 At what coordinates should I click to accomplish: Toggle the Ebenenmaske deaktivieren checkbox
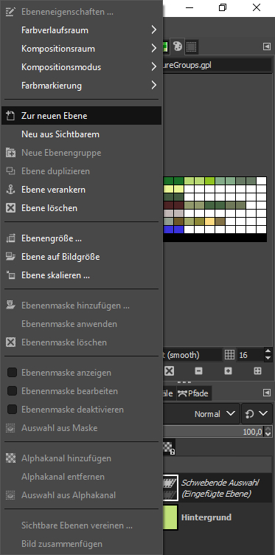[13, 410]
